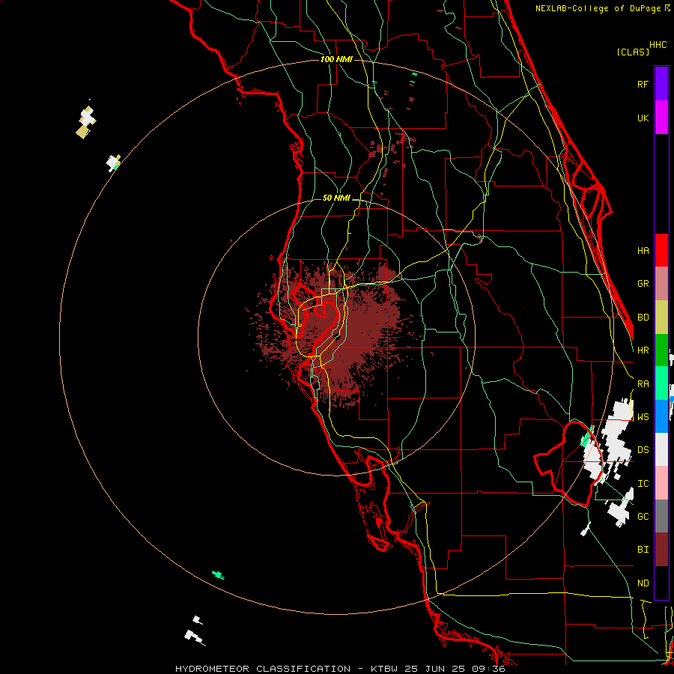The height and width of the screenshot is (674, 674).
Task: Click the DS legend label
Action: click(643, 450)
